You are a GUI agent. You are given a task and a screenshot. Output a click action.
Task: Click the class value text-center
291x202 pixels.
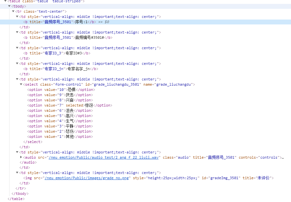[x=51, y=11]
